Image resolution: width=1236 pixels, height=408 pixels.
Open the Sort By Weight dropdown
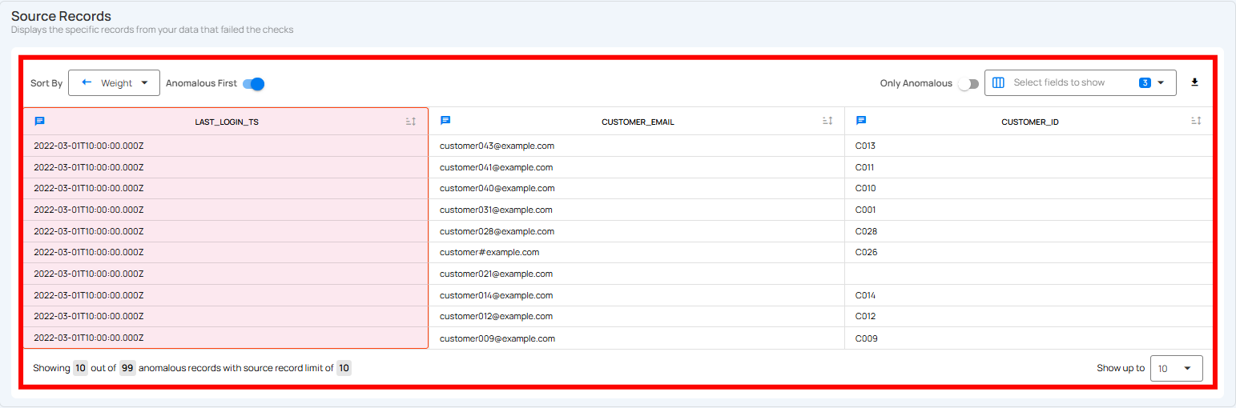pyautogui.click(x=114, y=82)
